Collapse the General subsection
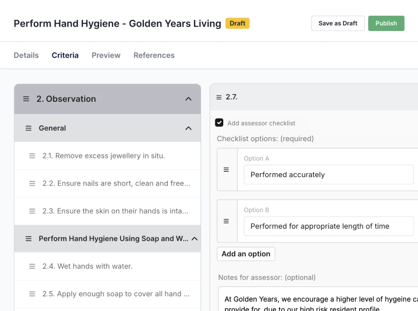The width and height of the screenshot is (418, 311). (x=188, y=128)
